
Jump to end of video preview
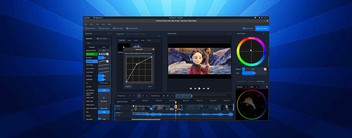208,89
